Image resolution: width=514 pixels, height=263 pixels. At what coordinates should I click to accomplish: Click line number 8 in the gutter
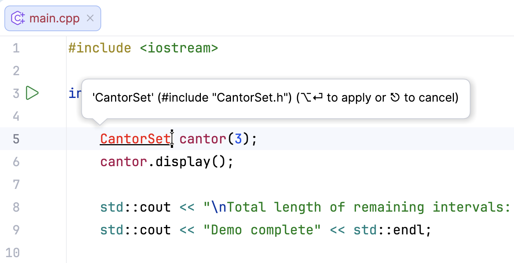click(16, 207)
